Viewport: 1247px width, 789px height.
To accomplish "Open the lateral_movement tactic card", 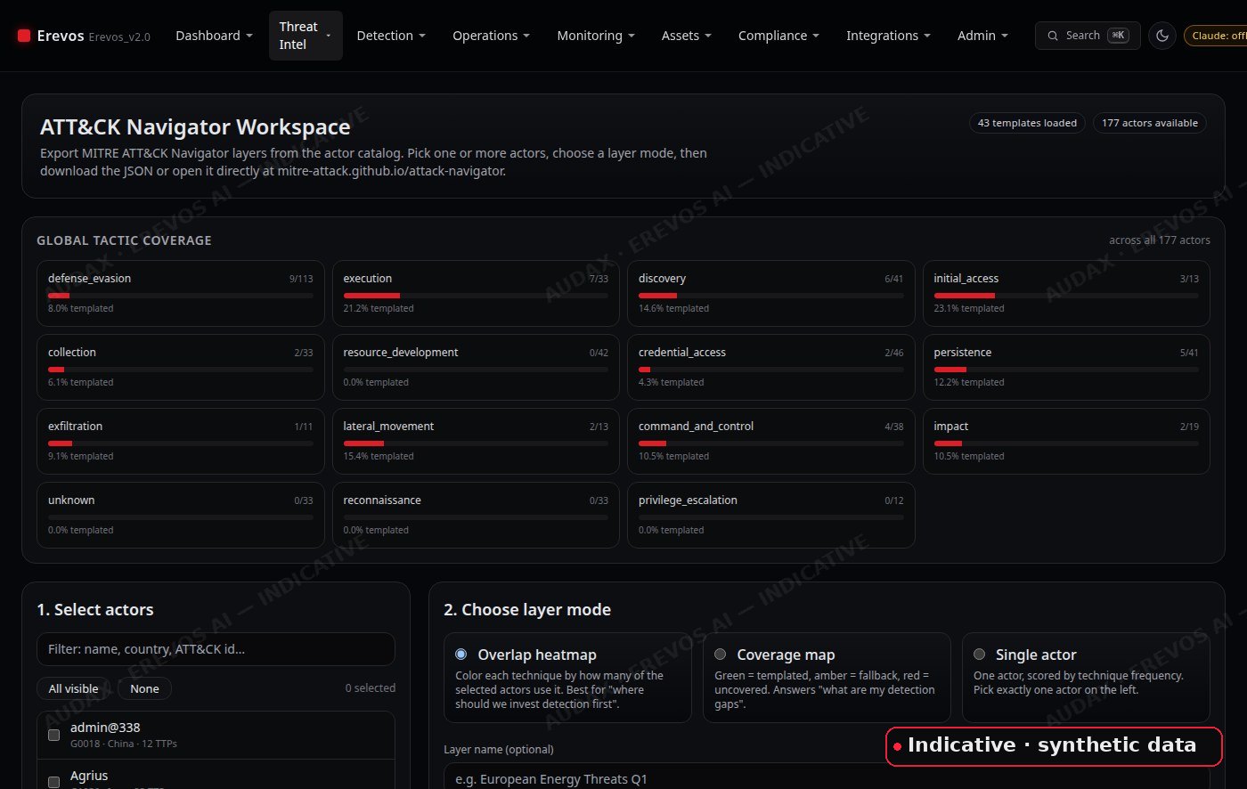I will (x=476, y=441).
